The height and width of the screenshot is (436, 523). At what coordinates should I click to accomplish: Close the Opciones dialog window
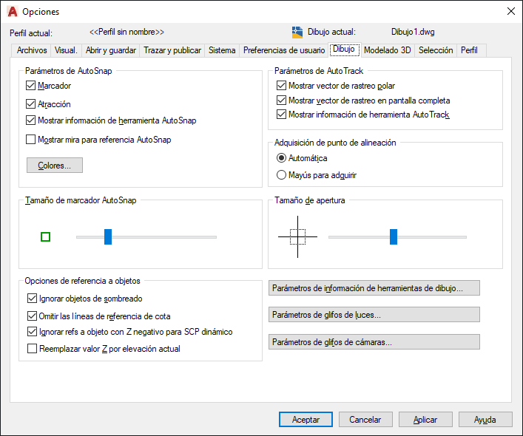[x=510, y=11]
